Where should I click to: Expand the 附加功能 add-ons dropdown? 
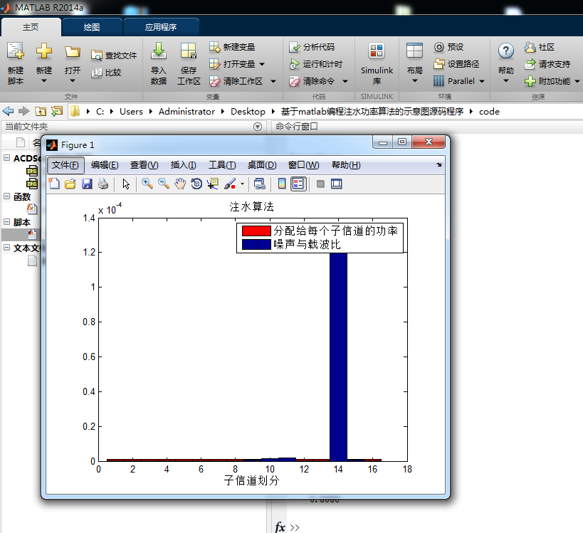pyautogui.click(x=577, y=81)
